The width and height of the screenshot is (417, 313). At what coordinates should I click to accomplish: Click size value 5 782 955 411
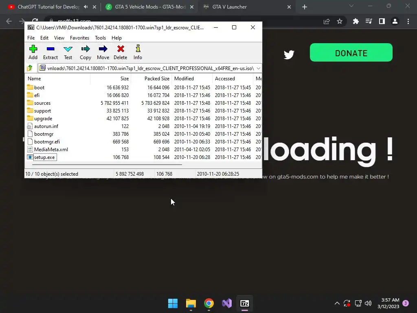(114, 103)
